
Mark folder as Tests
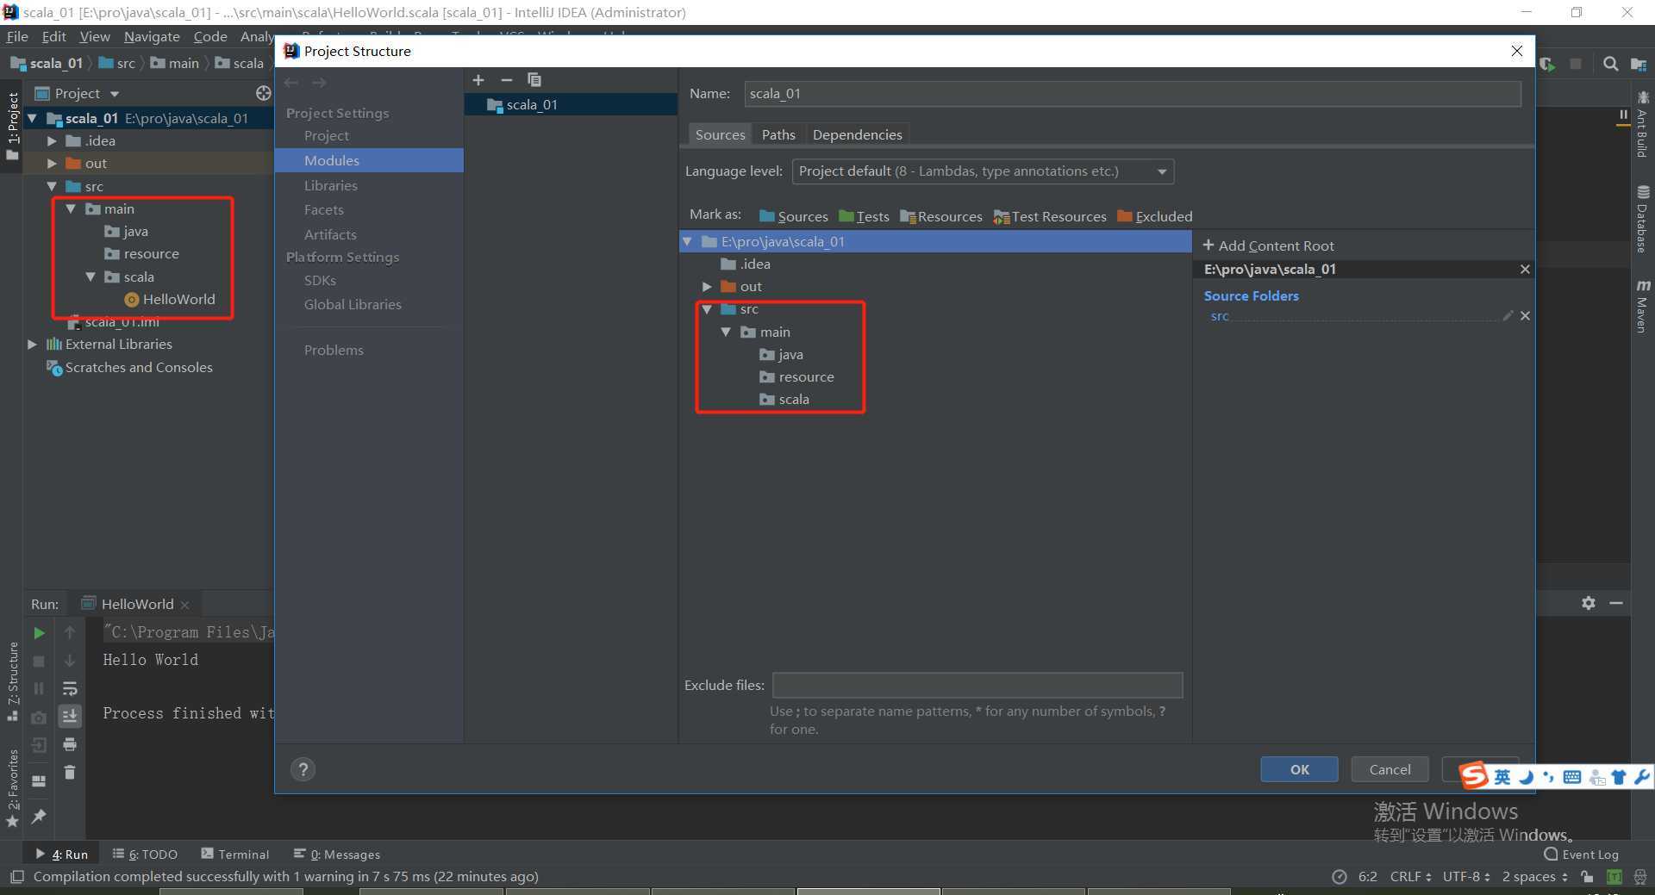click(x=864, y=216)
